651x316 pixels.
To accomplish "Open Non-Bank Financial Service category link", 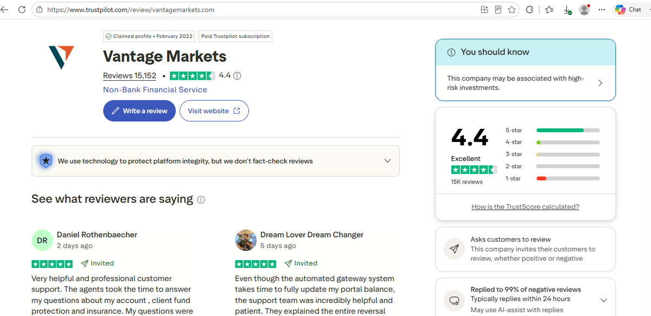I will point(155,90).
